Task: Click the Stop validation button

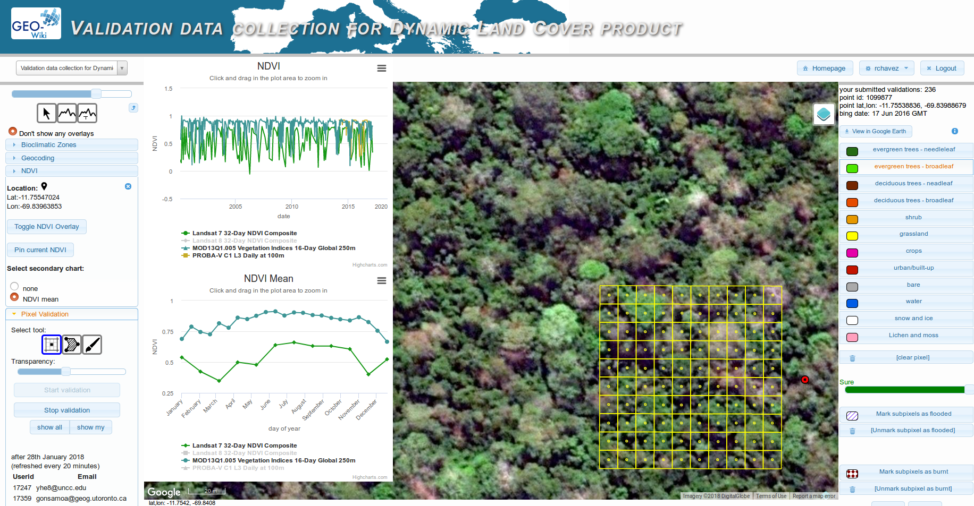Action: click(x=67, y=410)
